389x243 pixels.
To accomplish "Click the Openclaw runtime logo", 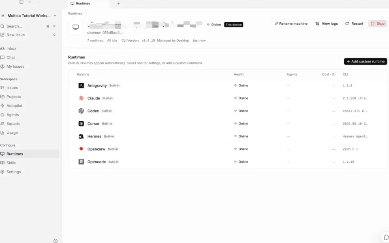I will [81, 149].
